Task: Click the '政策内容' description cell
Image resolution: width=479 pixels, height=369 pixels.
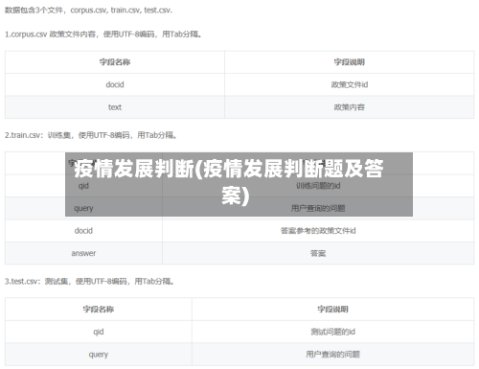Action: click(350, 107)
